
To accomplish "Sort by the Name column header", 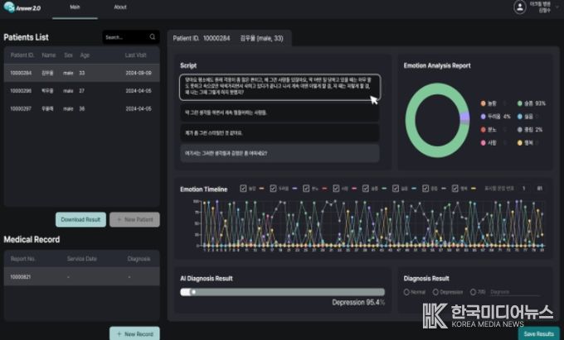I will coord(49,55).
